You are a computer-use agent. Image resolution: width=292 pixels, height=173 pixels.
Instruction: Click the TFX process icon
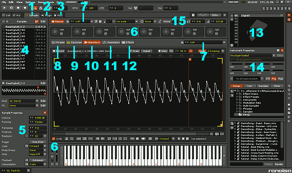click(132, 138)
